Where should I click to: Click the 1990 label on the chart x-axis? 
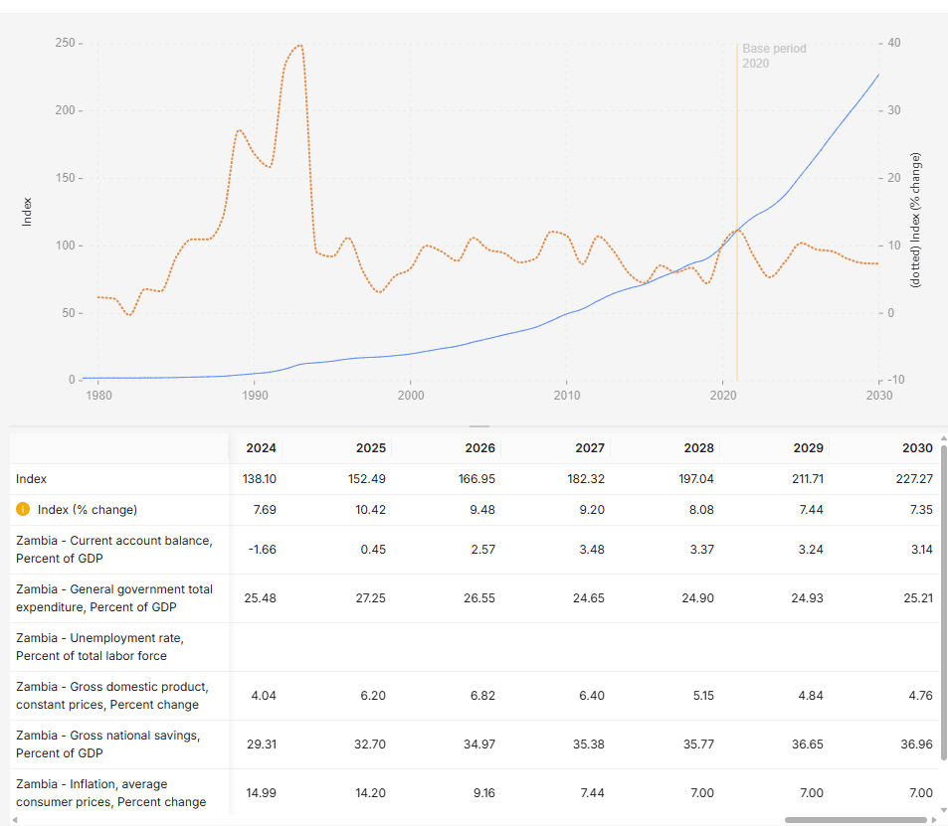point(255,396)
